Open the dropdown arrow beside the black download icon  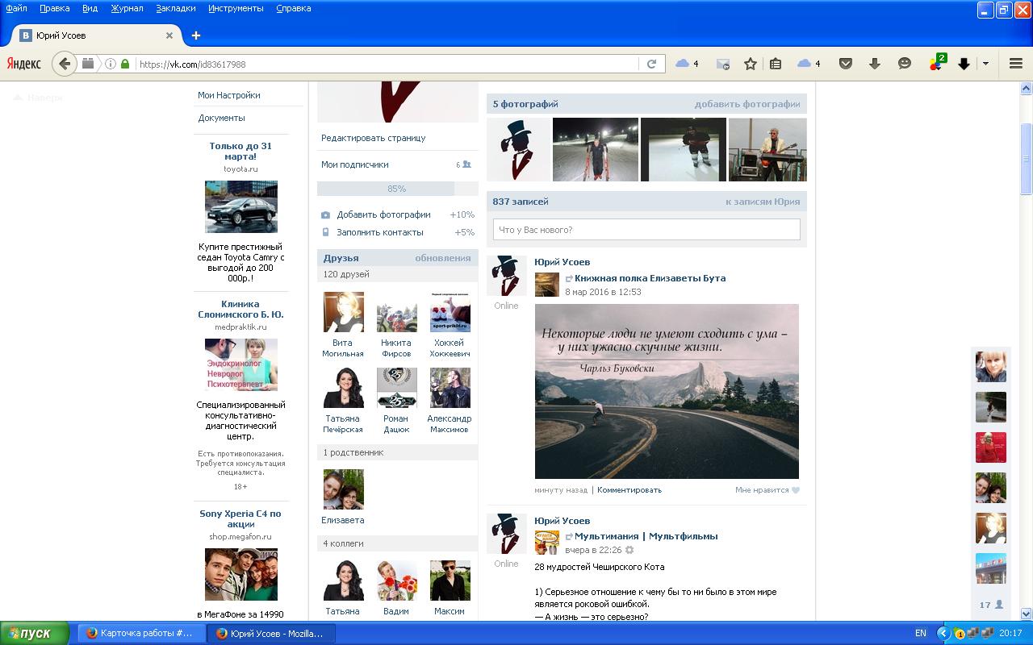(985, 64)
